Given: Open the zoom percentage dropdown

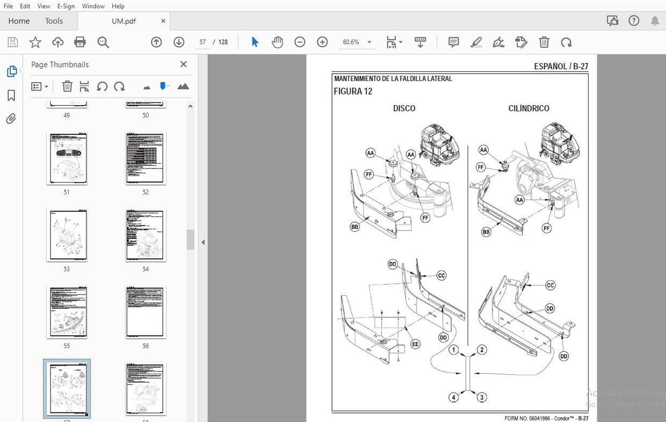Looking at the screenshot, I should point(369,42).
